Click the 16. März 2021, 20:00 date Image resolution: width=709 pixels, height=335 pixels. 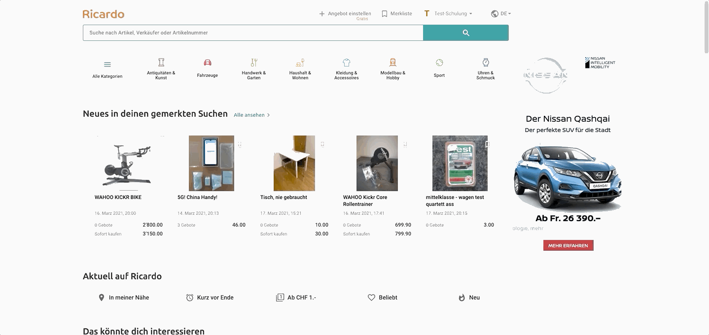click(115, 213)
